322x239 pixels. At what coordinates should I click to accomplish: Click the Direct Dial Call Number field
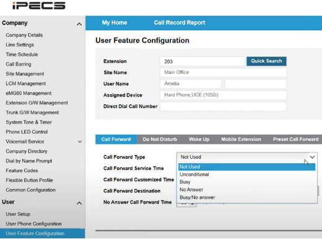(x=223, y=106)
